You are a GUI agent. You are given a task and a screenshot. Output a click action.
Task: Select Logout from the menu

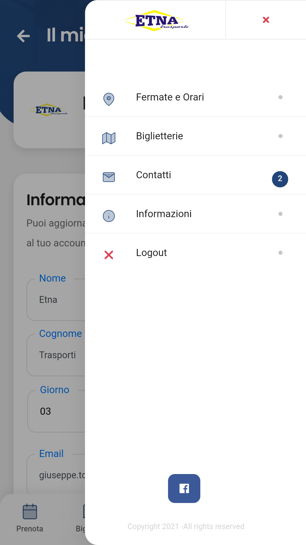151,253
